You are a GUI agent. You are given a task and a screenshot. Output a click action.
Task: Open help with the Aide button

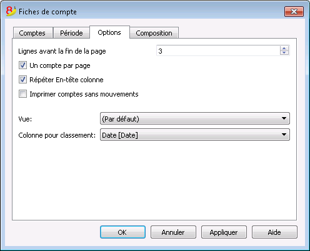pos(274,232)
